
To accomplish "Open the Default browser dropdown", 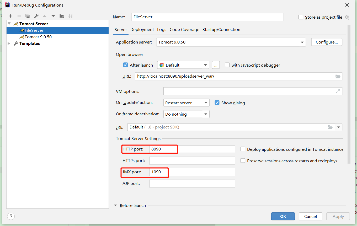I will point(183,65).
